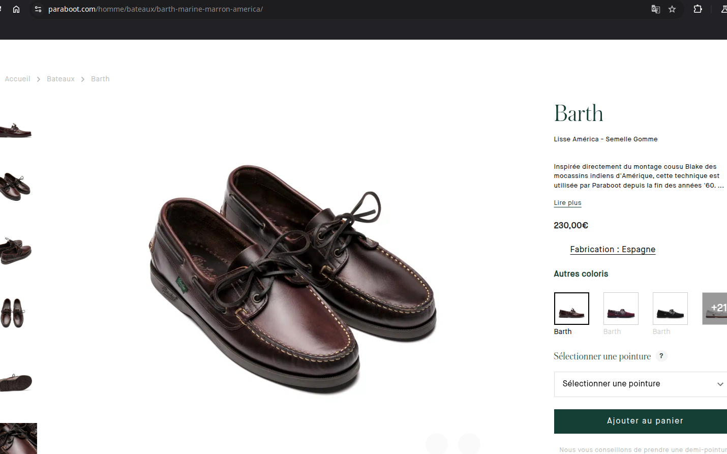
Task: Select the top-down view shoe thumbnail
Action: pos(13,313)
